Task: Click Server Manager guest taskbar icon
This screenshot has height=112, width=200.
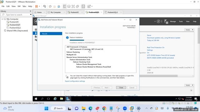Action: [x=68, y=99]
